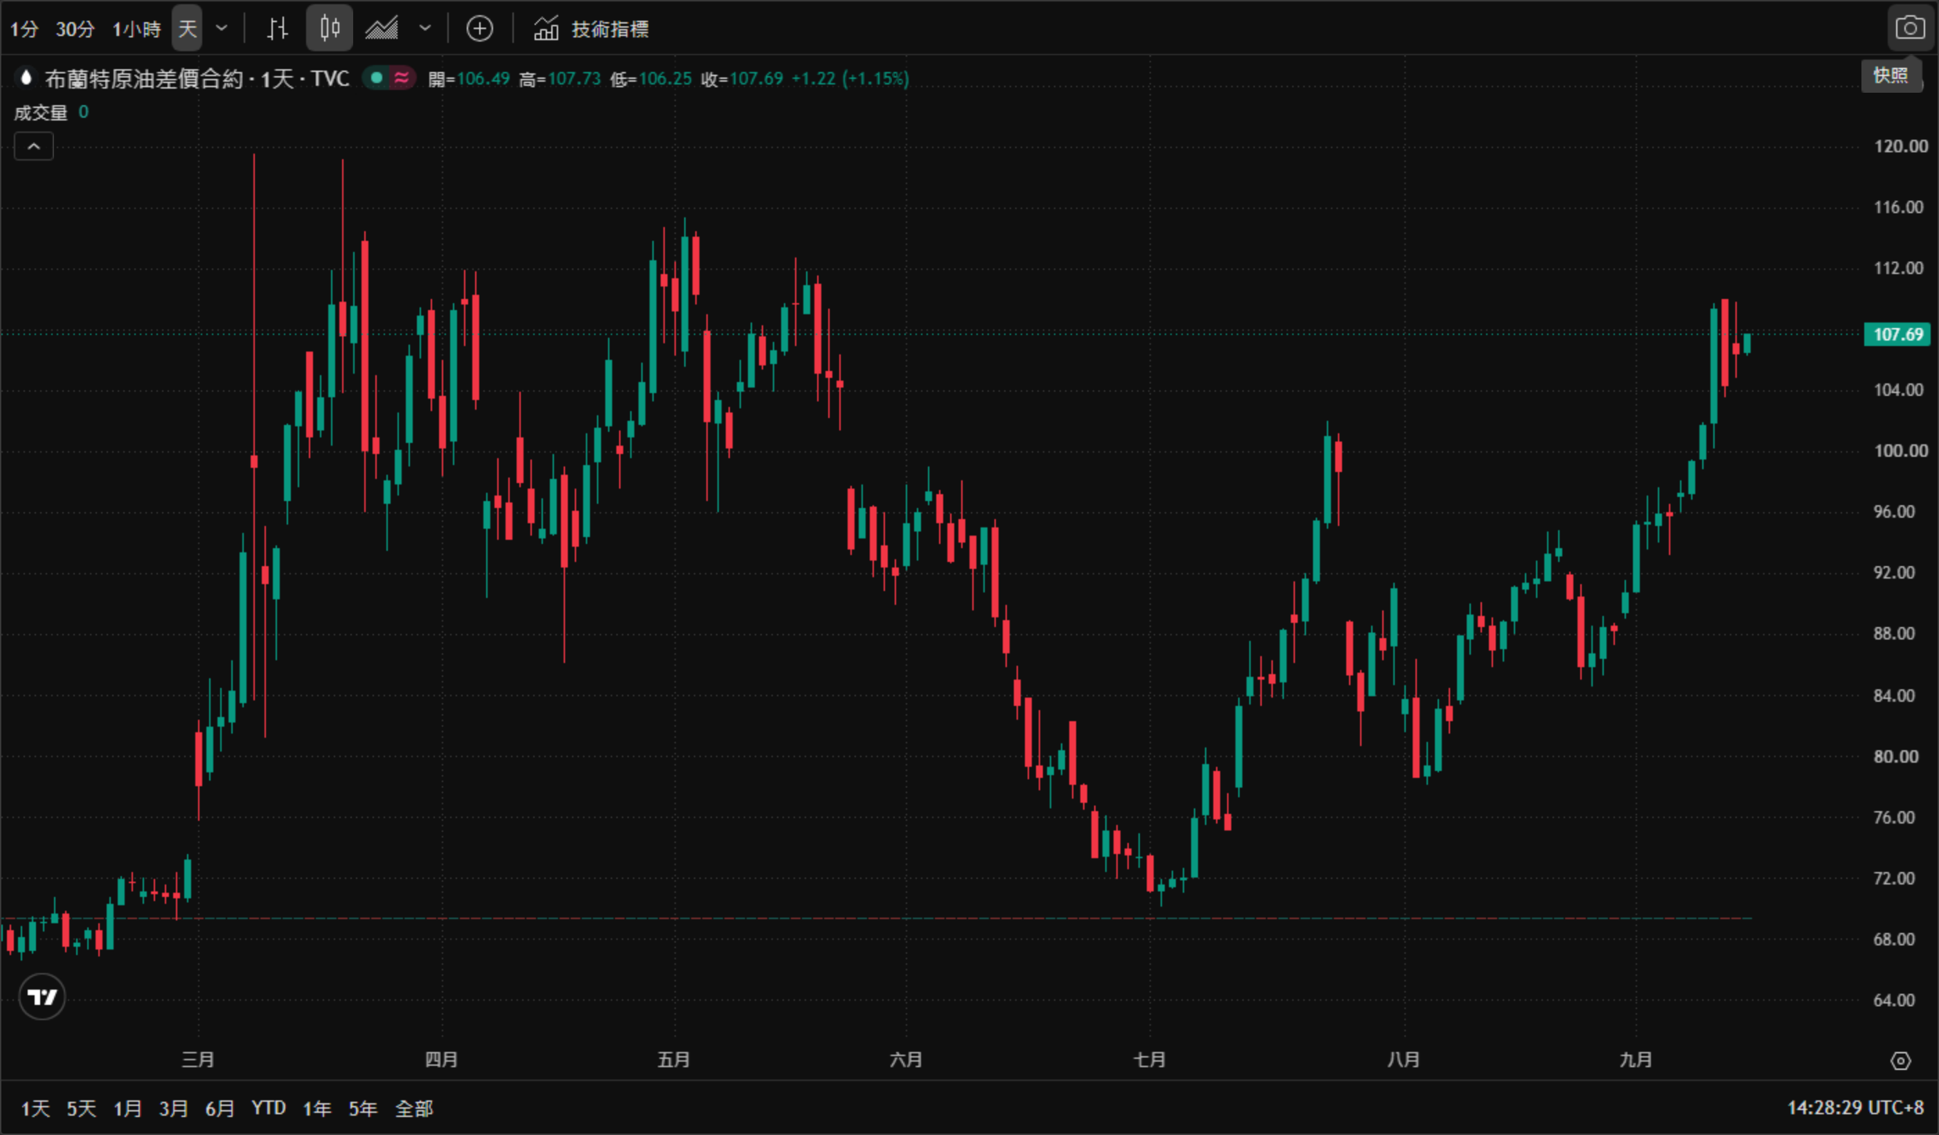The image size is (1939, 1135).
Task: Click the 120.00 price axis label
Action: pyautogui.click(x=1900, y=146)
